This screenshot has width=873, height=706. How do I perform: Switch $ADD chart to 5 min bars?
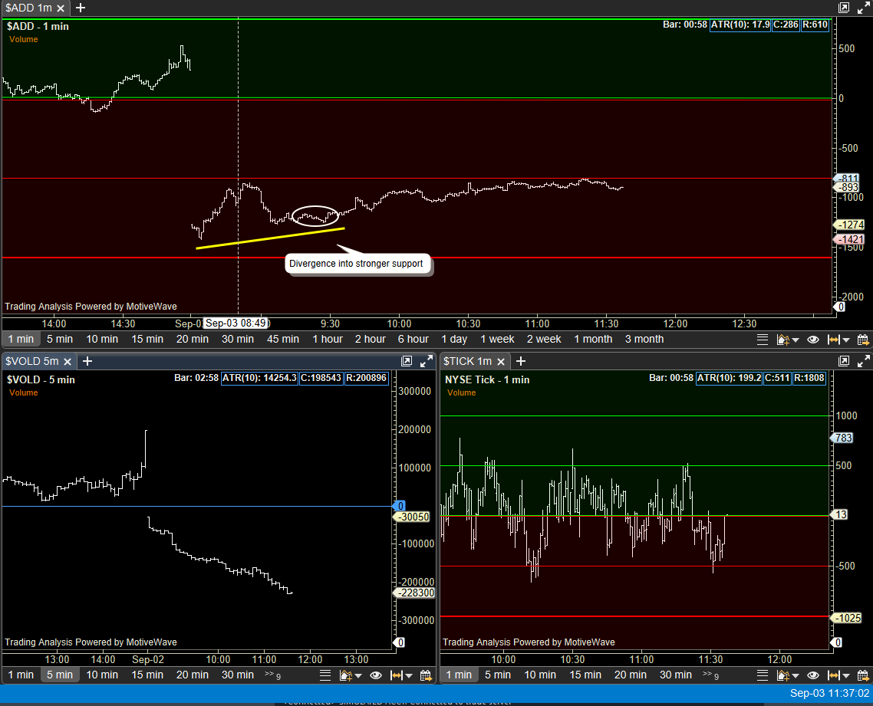coord(60,339)
